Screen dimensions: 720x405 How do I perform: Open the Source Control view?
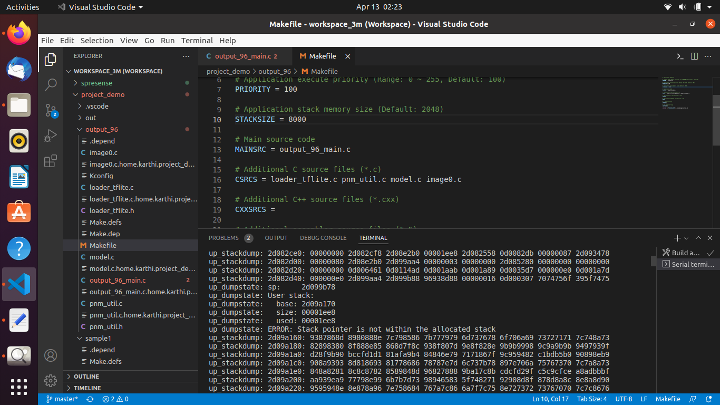click(x=51, y=110)
